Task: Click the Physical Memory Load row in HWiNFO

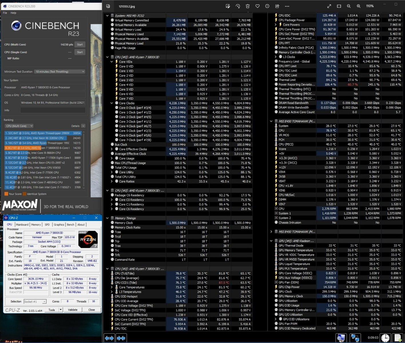Action: [x=181, y=43]
